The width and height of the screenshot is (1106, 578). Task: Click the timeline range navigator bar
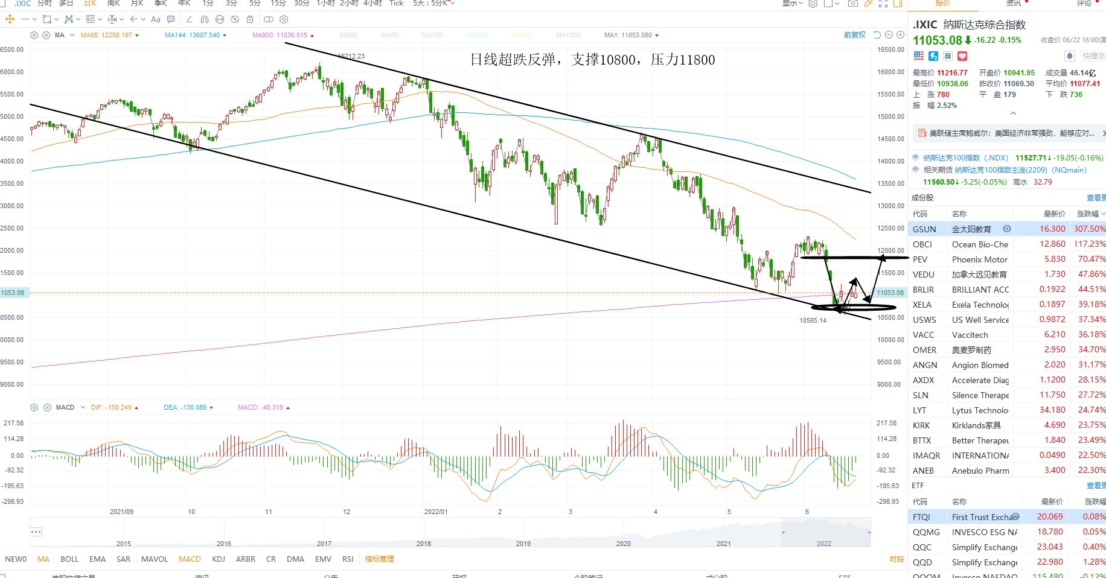[x=450, y=532]
